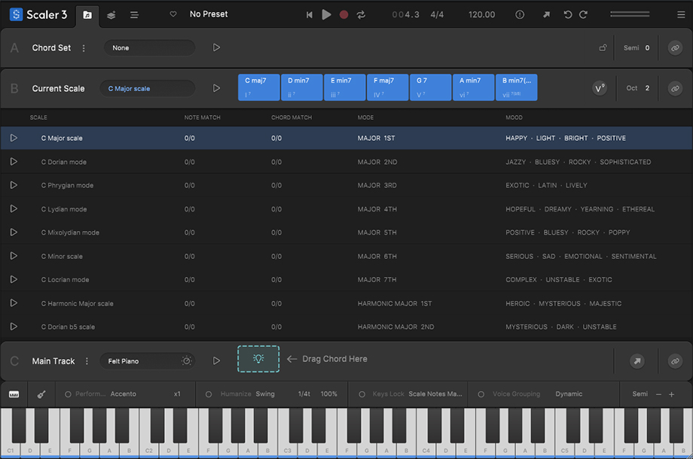Image resolution: width=693 pixels, height=459 pixels.
Task: Show the keyboard view tab
Action: (x=14, y=394)
